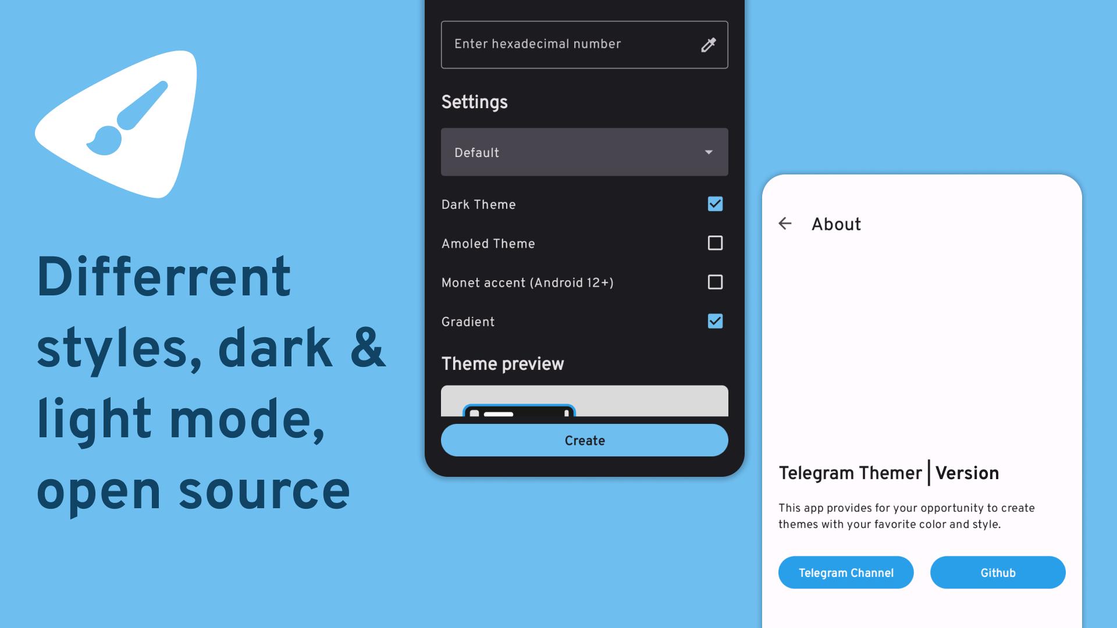Click the Github button icon link
1117x628 pixels.
pyautogui.click(x=998, y=573)
